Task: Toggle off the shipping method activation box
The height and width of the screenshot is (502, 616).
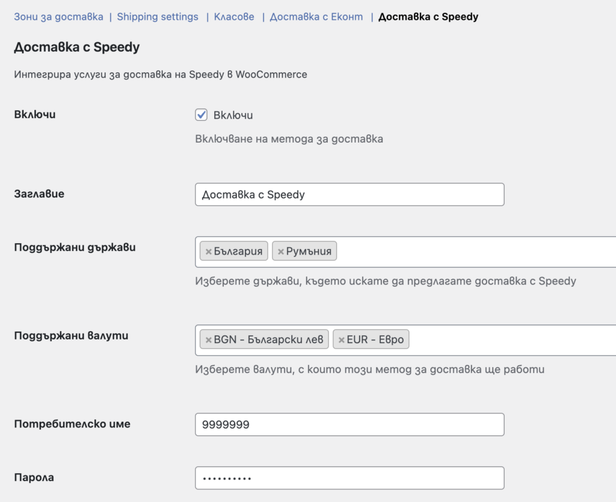Action: tap(201, 114)
